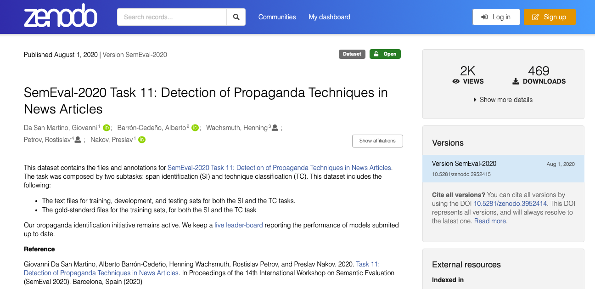Screen dimensions: 595x289
Task: Click the Log in button
Action: (x=496, y=17)
